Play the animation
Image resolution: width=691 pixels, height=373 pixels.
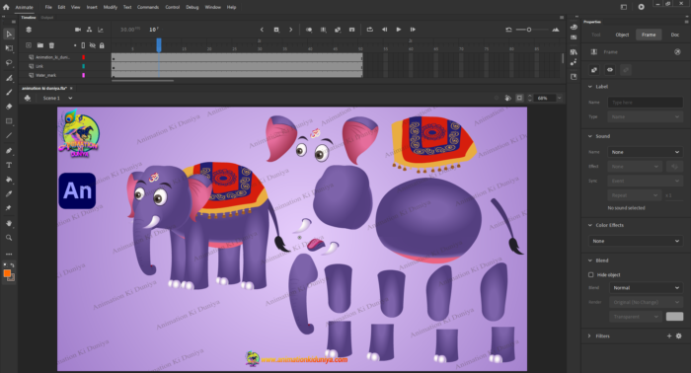399,30
